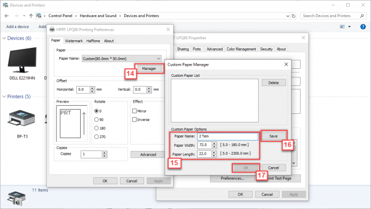Click the Preferences... button in Properties
Screen dimensions: 371x209
coord(232,178)
